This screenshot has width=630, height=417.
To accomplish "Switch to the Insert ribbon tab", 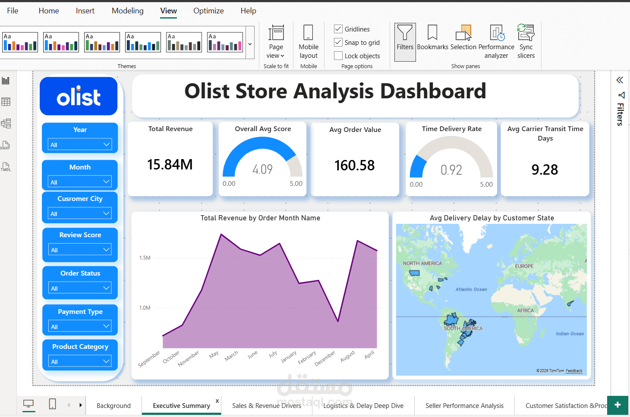I will [x=85, y=11].
